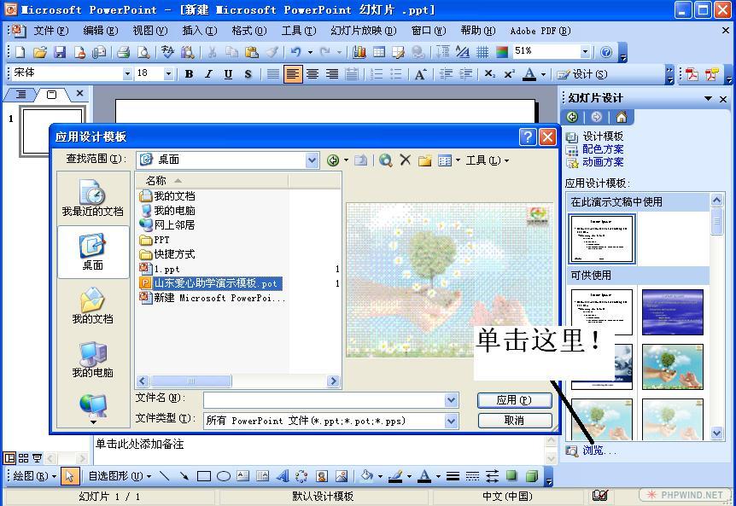736x506 pixels.
Task: Click the 浏览... link in the task pane
Action: [599, 451]
